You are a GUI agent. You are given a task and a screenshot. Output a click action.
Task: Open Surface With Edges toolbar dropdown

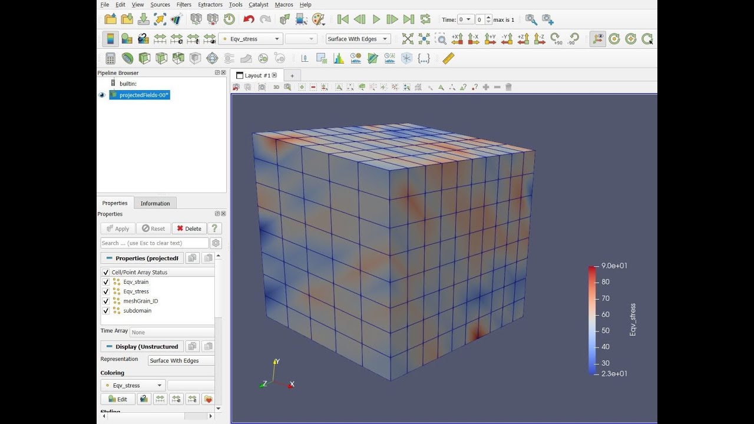[x=358, y=39]
